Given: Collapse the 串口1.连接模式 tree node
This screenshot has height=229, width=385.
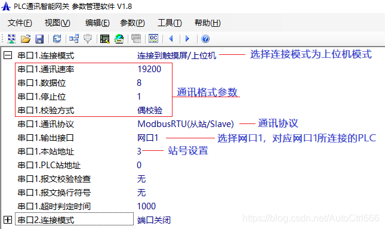Looking at the screenshot, I should 8,55.
